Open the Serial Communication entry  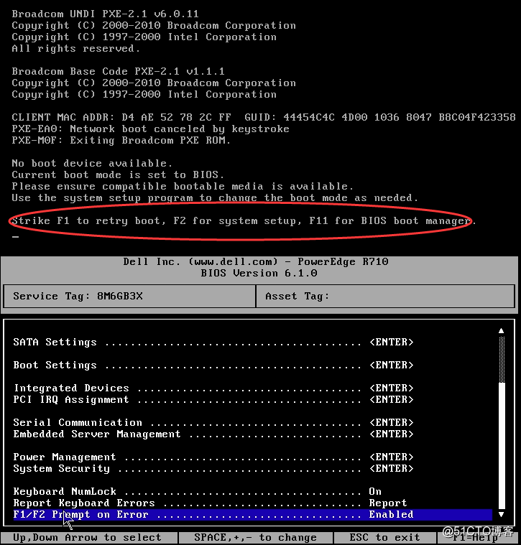click(x=213, y=422)
